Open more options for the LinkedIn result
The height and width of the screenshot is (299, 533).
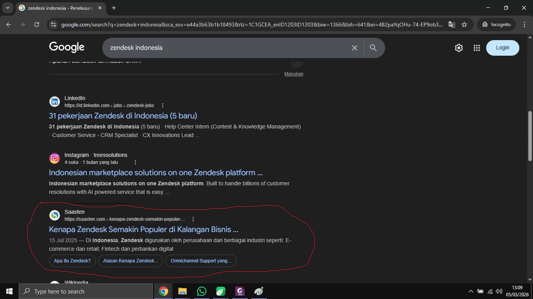pyautogui.click(x=163, y=106)
